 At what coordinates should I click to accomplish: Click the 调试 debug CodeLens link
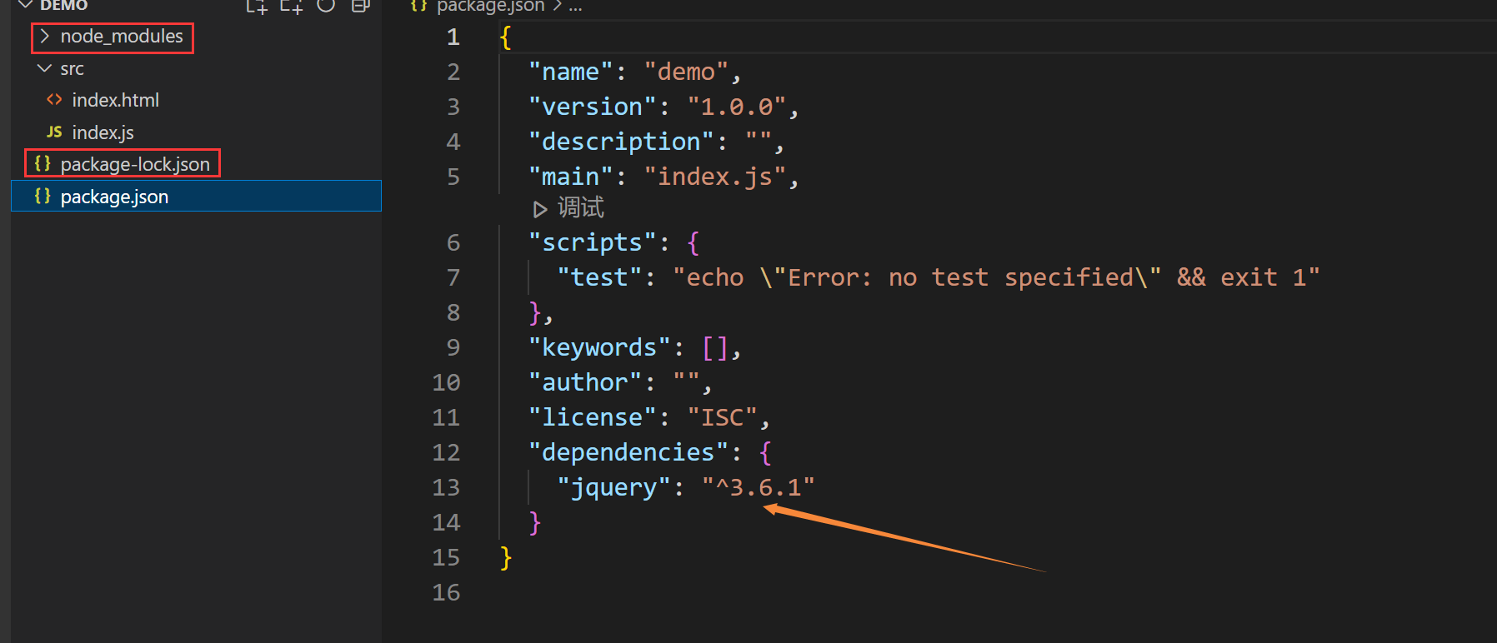[580, 207]
